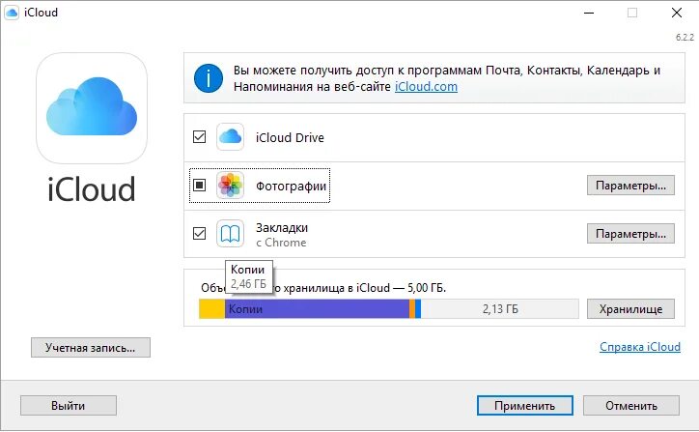
Task: Click the version number 6.2.2
Action: click(x=685, y=38)
